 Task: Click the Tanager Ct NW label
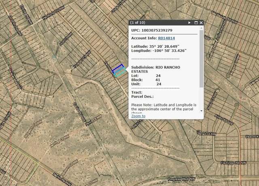(x=82, y=59)
